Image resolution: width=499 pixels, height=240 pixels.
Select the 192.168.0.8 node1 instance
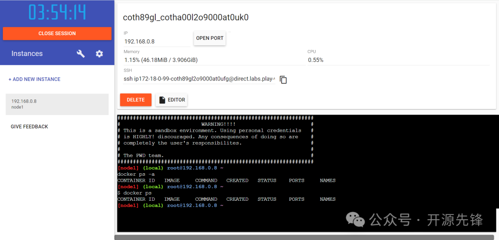coord(57,104)
